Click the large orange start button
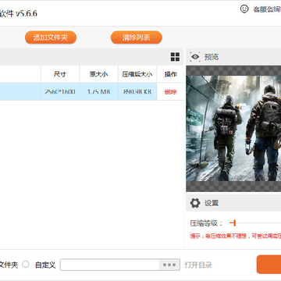 [x=269, y=265]
